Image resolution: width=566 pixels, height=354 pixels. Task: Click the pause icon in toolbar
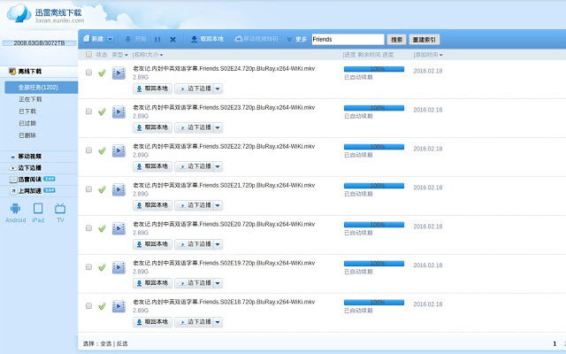coord(157,39)
